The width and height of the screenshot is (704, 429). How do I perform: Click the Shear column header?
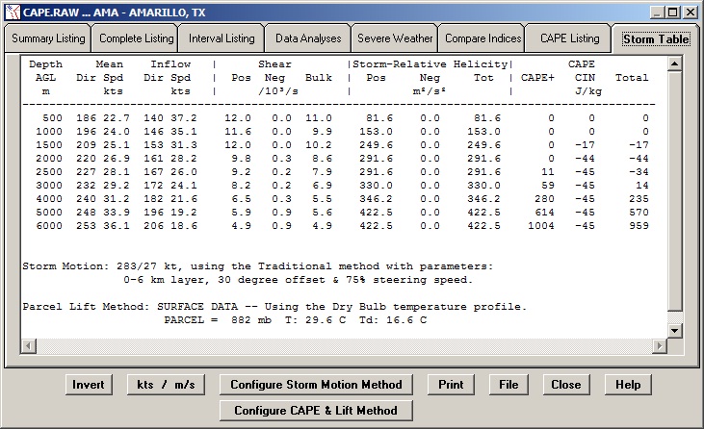tap(274, 64)
